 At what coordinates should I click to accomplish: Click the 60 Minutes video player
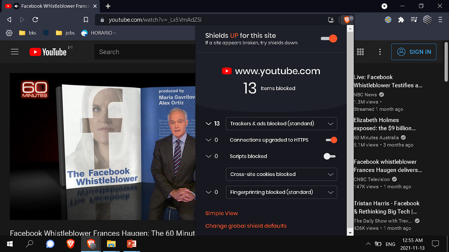coord(103,146)
